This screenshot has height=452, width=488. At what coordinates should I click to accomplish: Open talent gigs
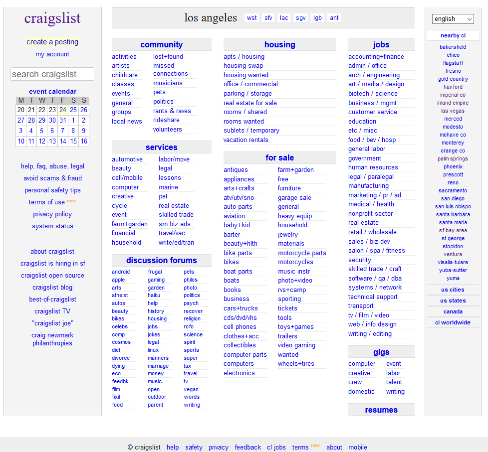click(x=394, y=382)
